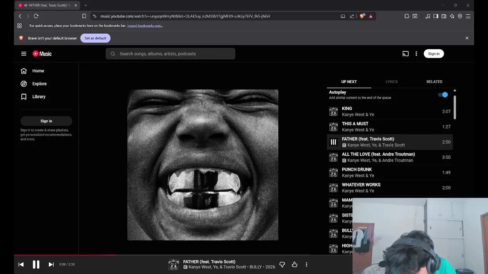Play PUNCH DRUNK from the queue
The height and width of the screenshot is (274, 488).
pos(390,172)
